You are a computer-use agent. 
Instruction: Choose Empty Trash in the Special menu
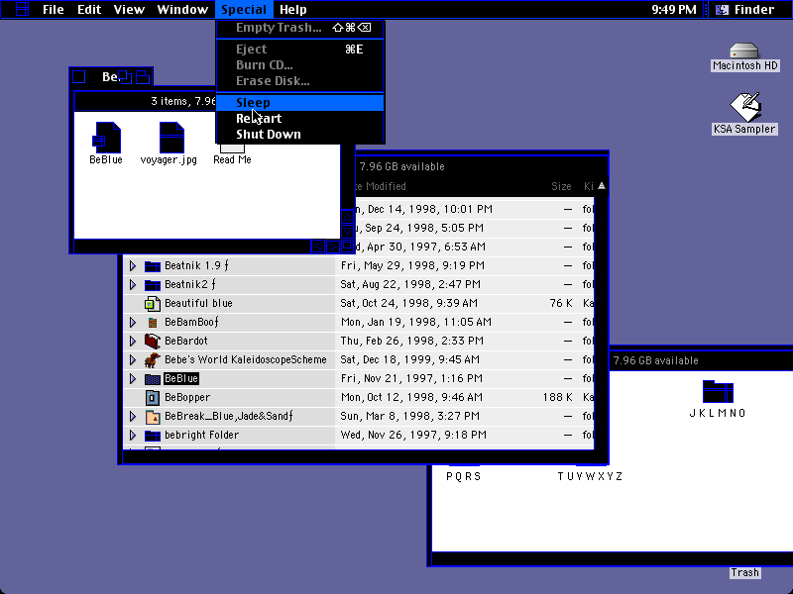tap(300, 28)
